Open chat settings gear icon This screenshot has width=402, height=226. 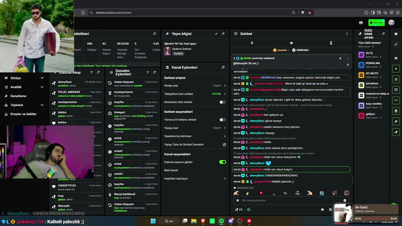pos(330,210)
